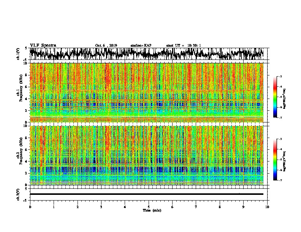Click the "-3" label on ch.1 colorbar
Viewport: 301px width, 232px height.
[x=280, y=76]
